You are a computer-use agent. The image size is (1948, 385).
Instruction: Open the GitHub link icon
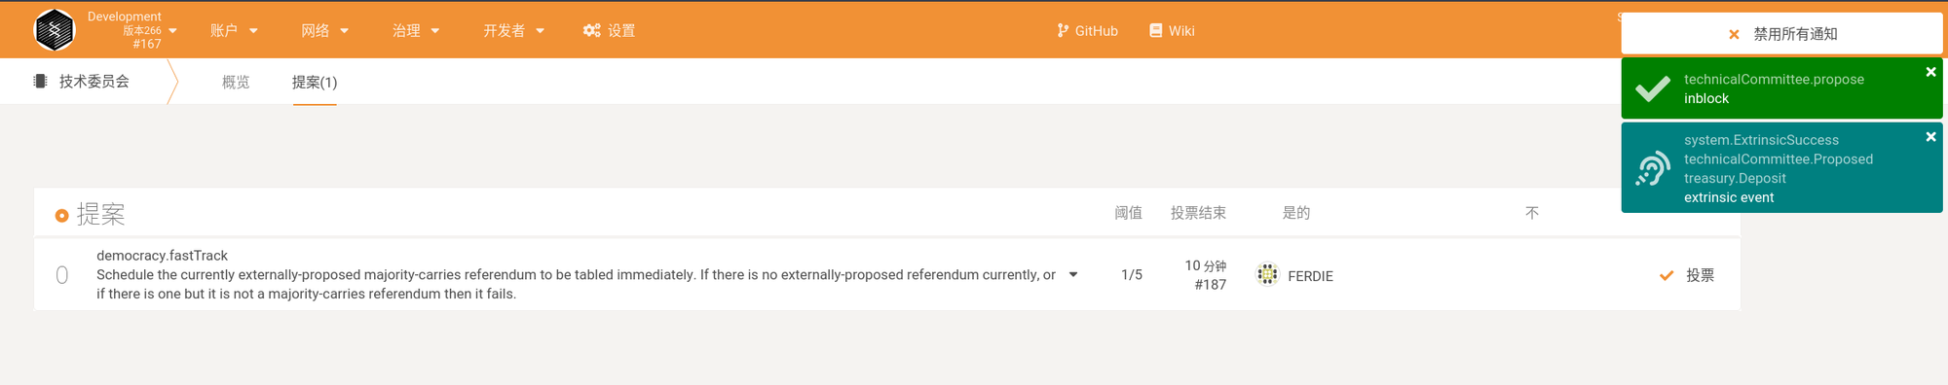(1063, 31)
